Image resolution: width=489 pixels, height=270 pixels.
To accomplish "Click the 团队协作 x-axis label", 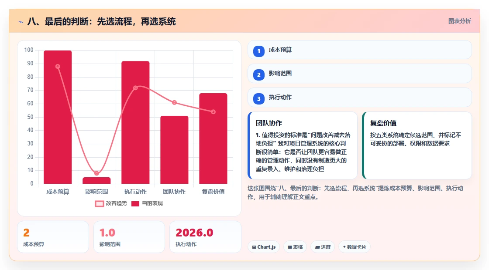I will (174, 192).
